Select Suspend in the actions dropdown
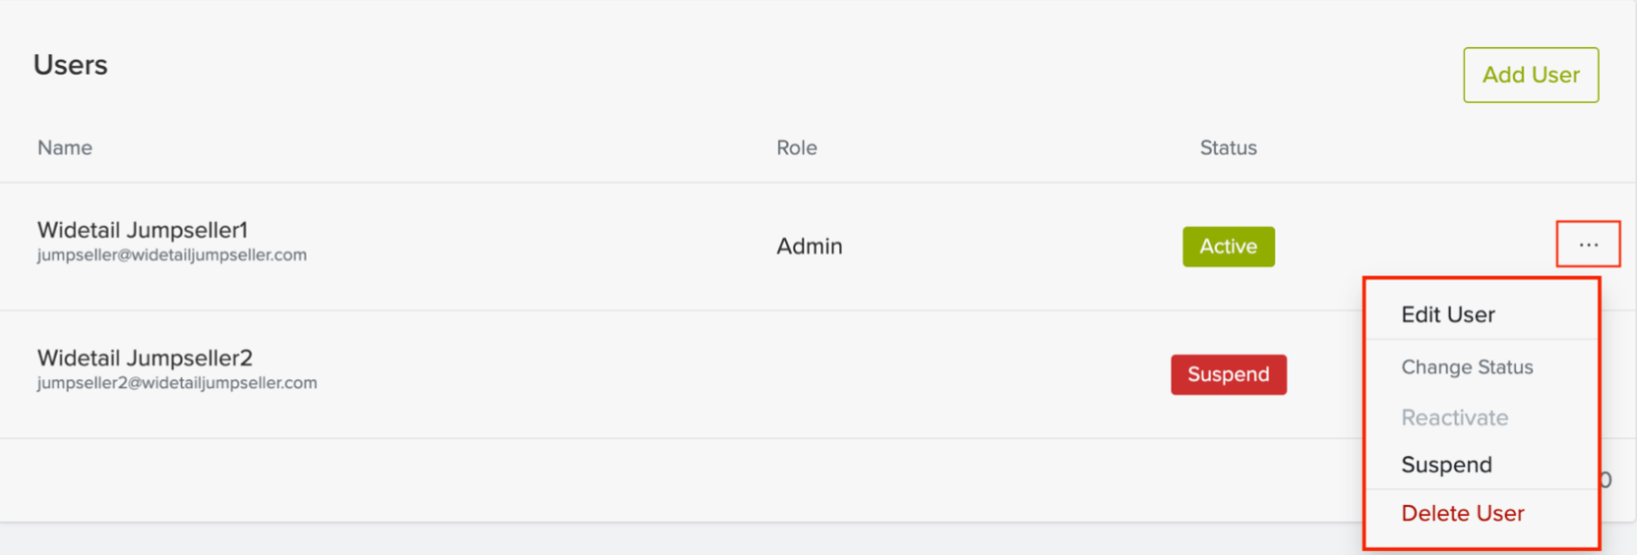Viewport: 1637px width, 556px height. tap(1446, 465)
